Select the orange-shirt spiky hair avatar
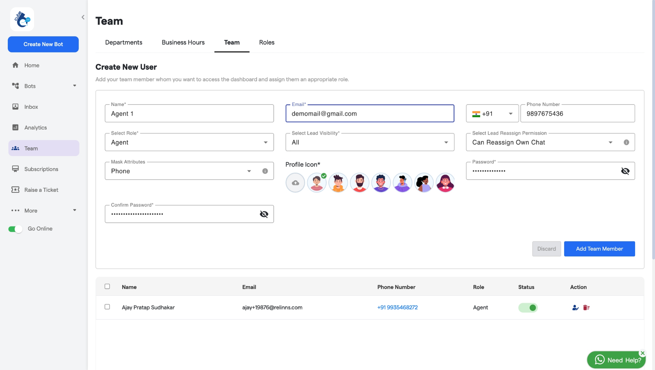The image size is (655, 370). [x=338, y=183]
